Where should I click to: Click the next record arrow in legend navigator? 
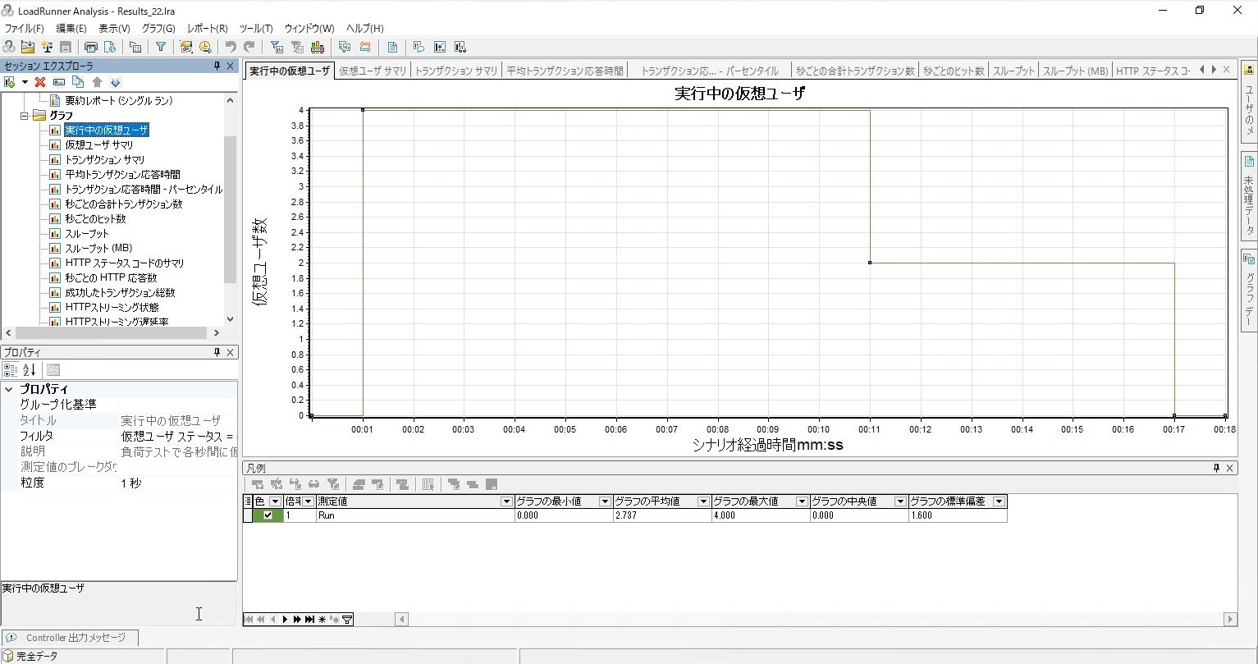click(x=285, y=619)
